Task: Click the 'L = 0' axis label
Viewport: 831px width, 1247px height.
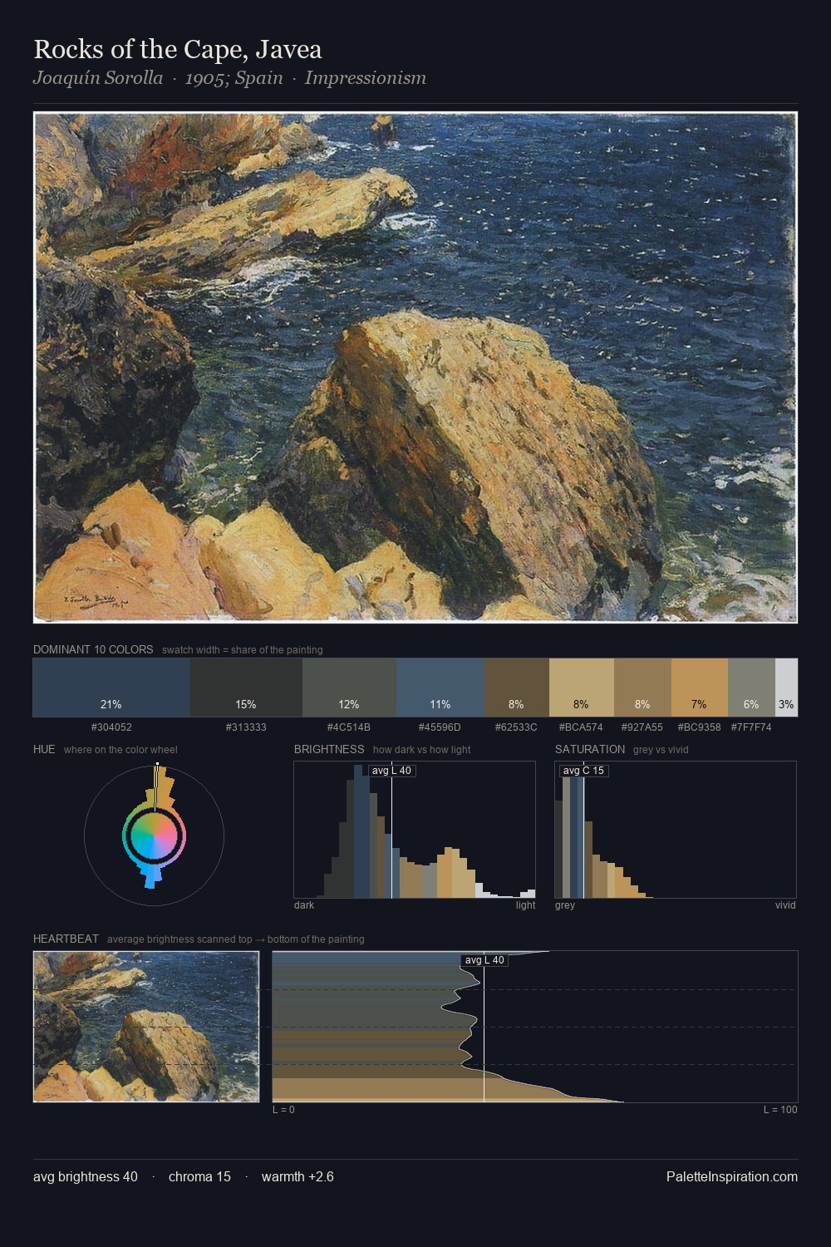Action: click(283, 1110)
